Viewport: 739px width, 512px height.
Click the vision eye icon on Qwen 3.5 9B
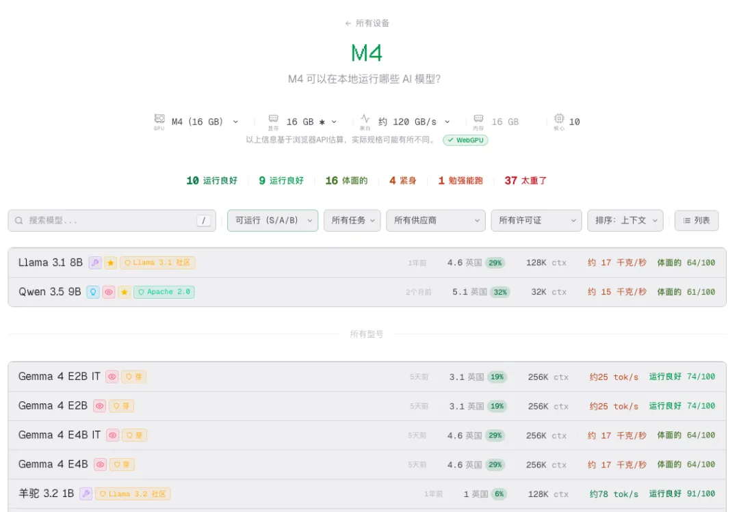click(x=109, y=292)
